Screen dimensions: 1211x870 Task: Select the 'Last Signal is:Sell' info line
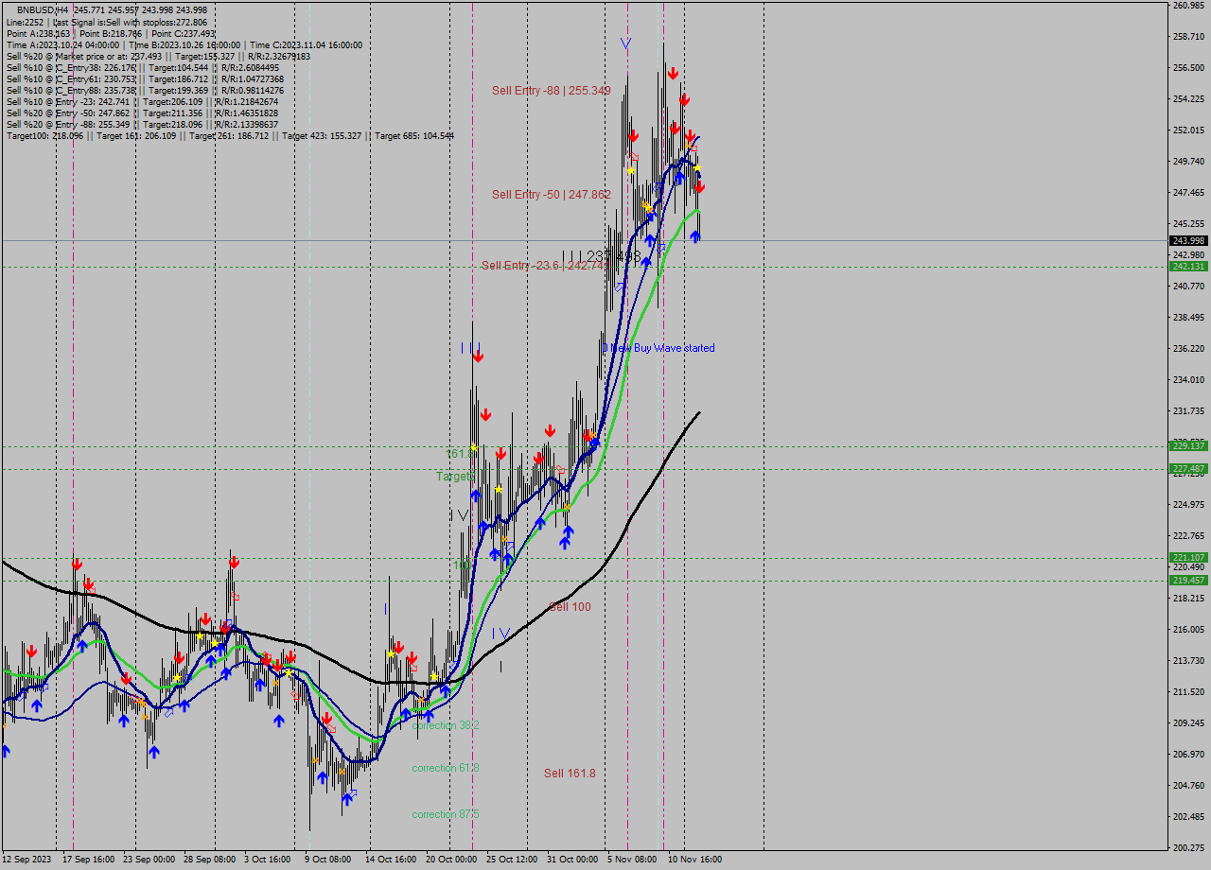(106, 22)
